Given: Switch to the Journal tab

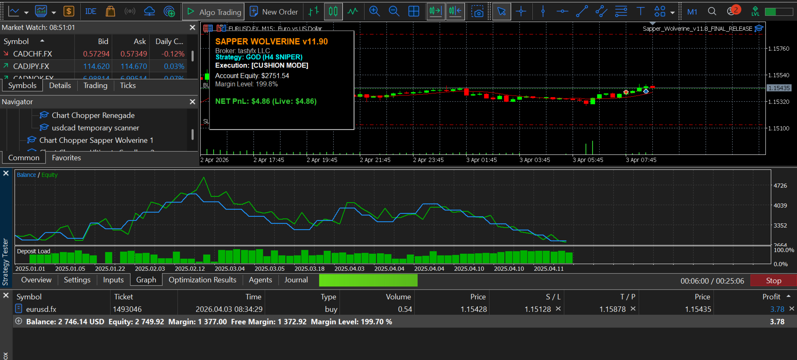Looking at the screenshot, I should click(x=296, y=280).
